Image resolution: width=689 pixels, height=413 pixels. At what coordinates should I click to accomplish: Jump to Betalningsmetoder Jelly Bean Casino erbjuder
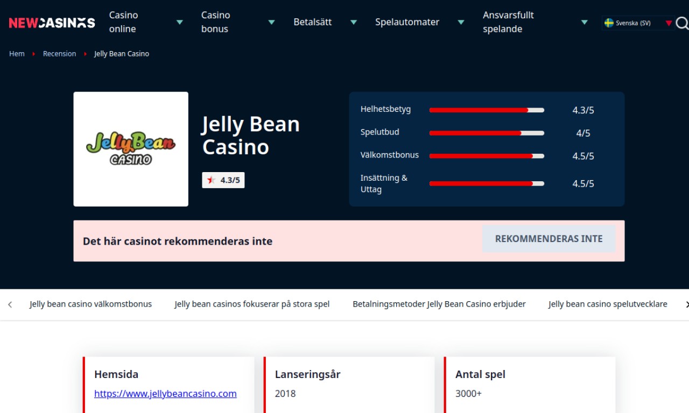(439, 304)
